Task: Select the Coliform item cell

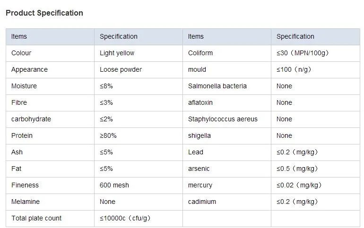Action: (200, 53)
